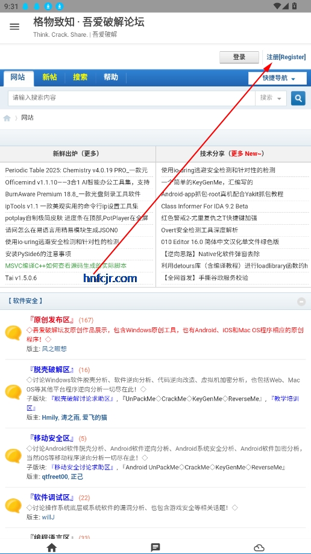This screenshot has width=311, height=554.
Task: Click the 登录 button
Action: (239, 57)
